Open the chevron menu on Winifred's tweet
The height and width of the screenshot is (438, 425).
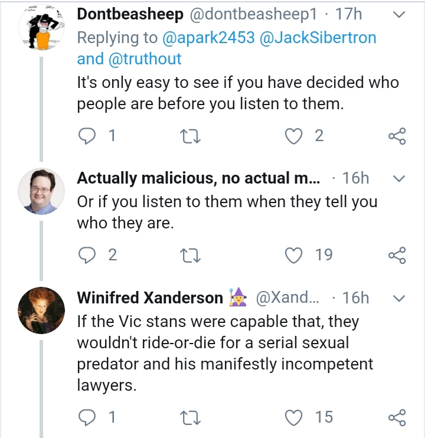click(399, 298)
